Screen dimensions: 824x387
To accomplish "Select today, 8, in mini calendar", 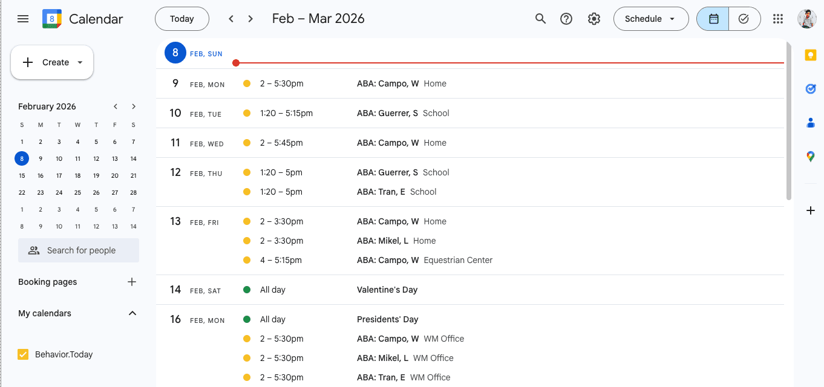I will pos(22,159).
